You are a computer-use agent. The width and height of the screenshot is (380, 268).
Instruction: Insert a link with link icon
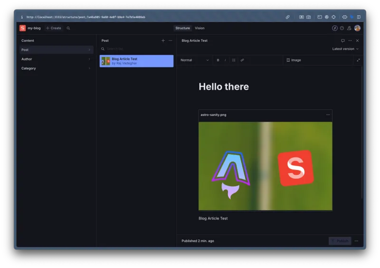242,60
